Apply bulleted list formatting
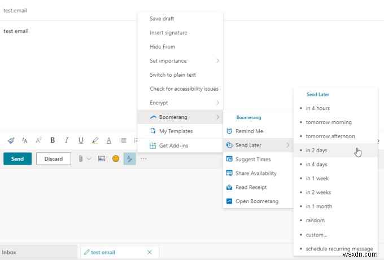 coord(123,140)
